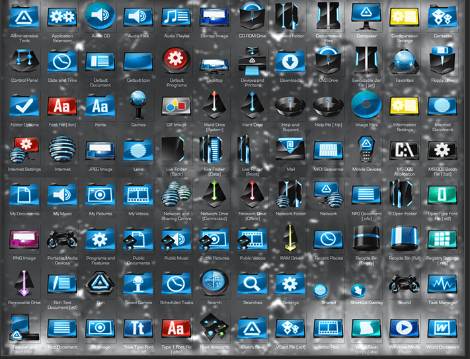Open the My Documents folder icon
470x359 pixels.
[x=24, y=195]
